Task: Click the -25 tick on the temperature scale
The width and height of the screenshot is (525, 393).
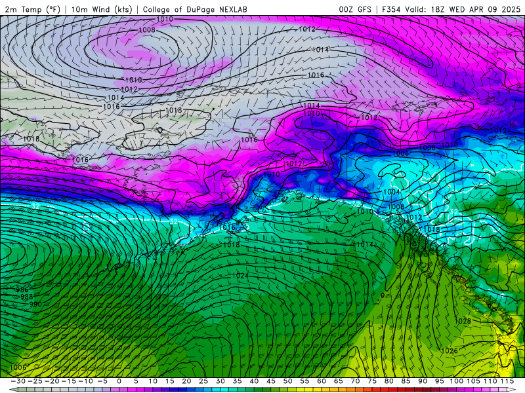Action: tap(35, 381)
